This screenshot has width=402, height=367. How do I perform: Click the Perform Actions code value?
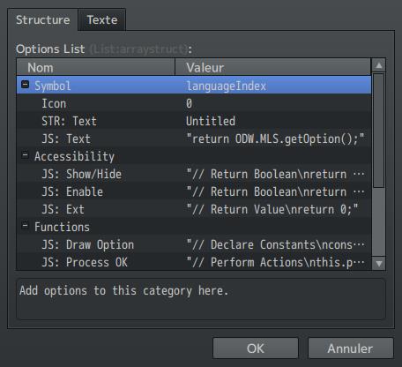point(275,262)
